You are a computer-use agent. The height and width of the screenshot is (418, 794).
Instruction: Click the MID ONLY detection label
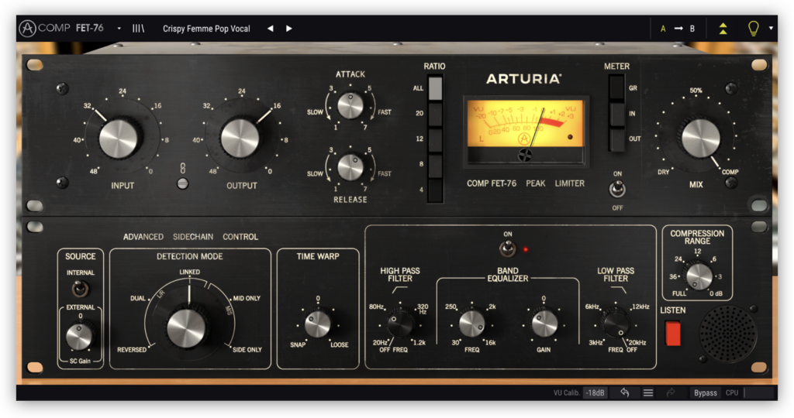pos(247,298)
